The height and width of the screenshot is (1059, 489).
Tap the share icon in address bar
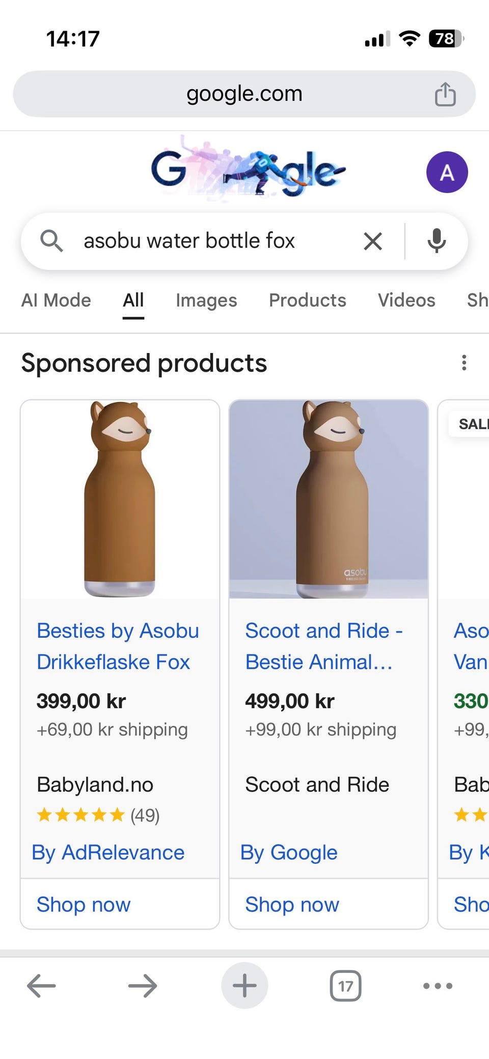click(x=445, y=94)
